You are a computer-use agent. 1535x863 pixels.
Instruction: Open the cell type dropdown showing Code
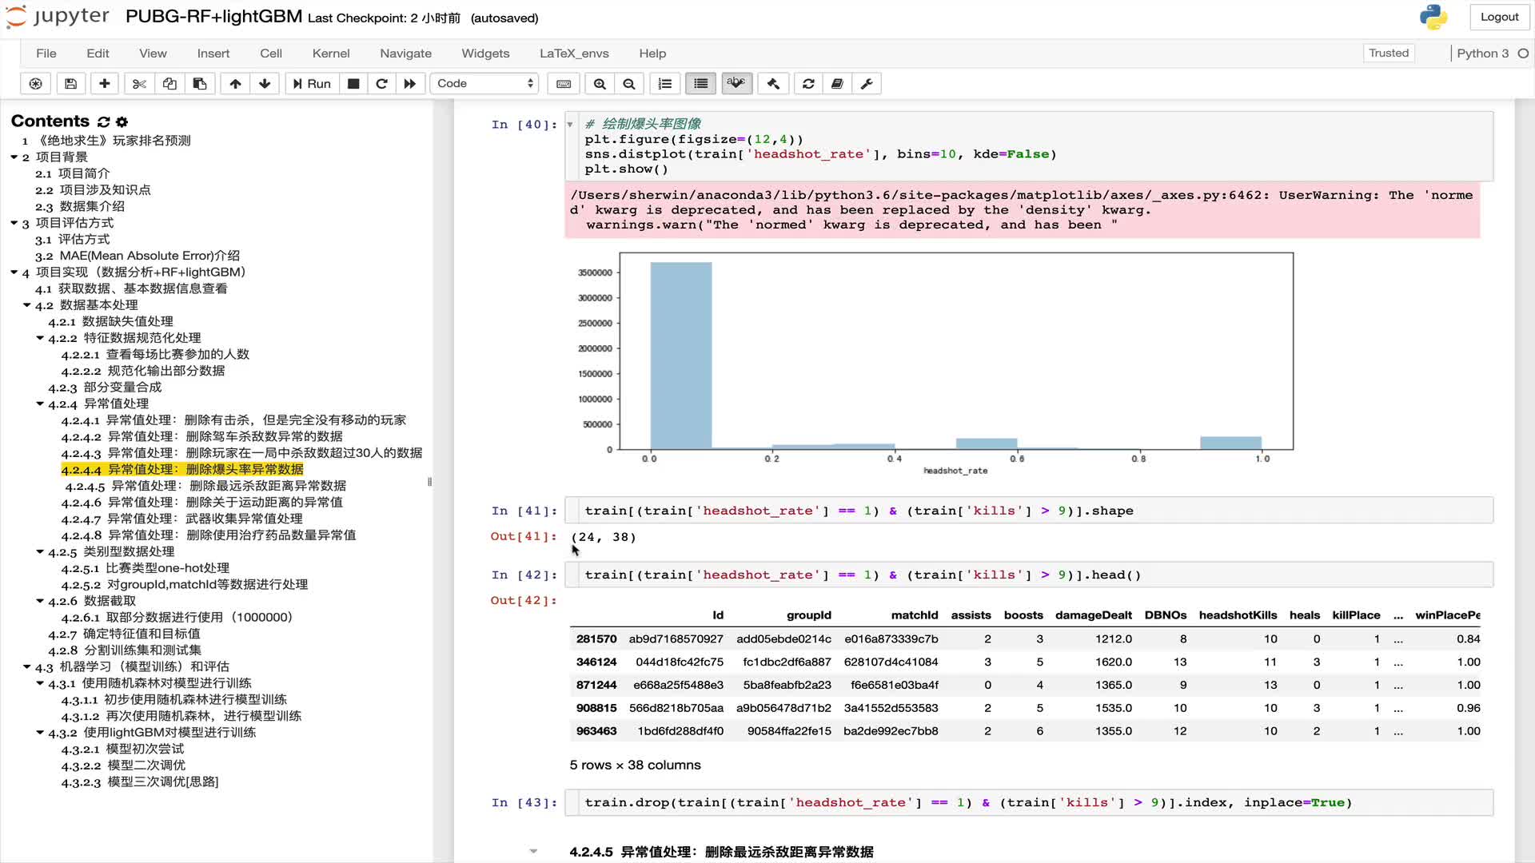(x=484, y=83)
